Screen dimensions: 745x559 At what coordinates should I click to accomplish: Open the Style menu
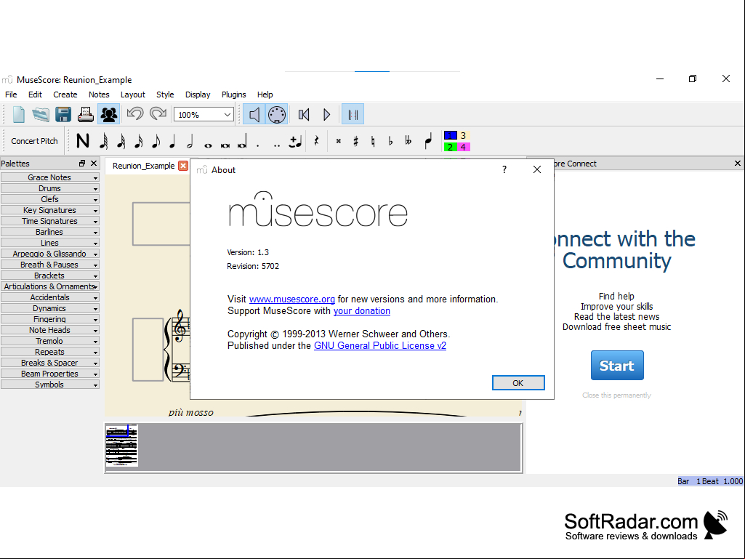pyautogui.click(x=165, y=94)
